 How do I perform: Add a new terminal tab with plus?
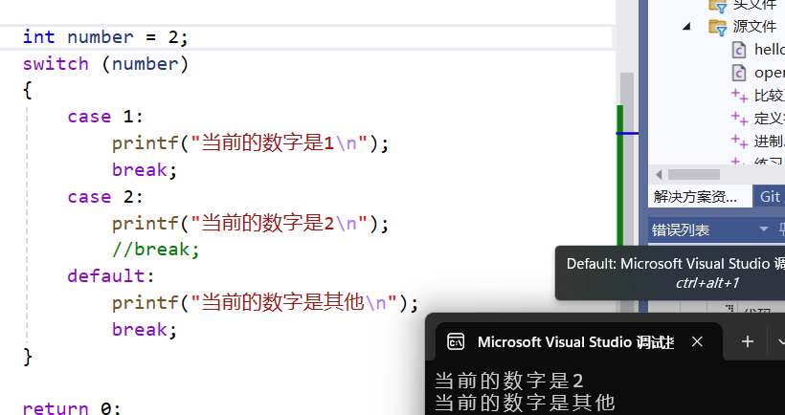tap(748, 342)
